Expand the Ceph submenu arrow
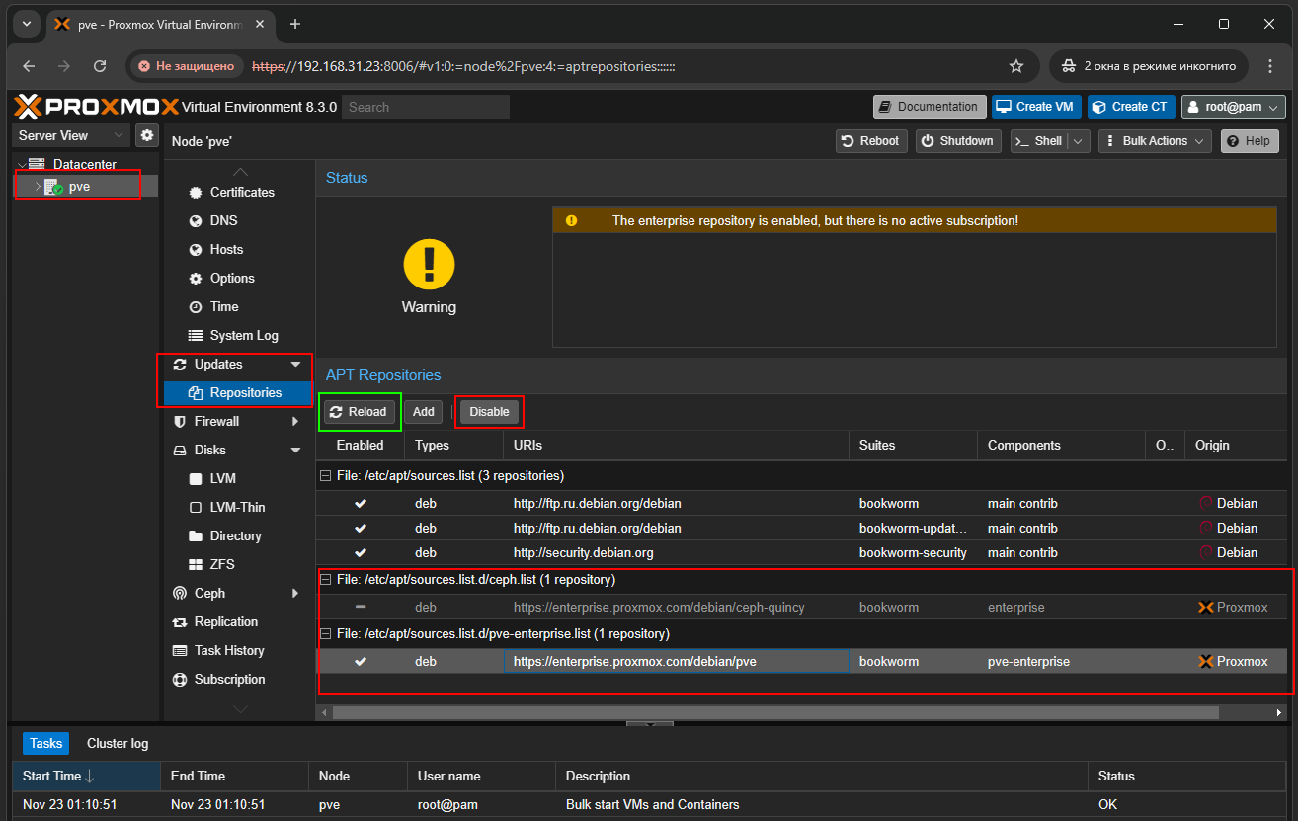1298x821 pixels. coord(295,594)
